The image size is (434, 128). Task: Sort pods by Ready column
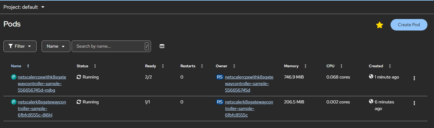(163, 66)
